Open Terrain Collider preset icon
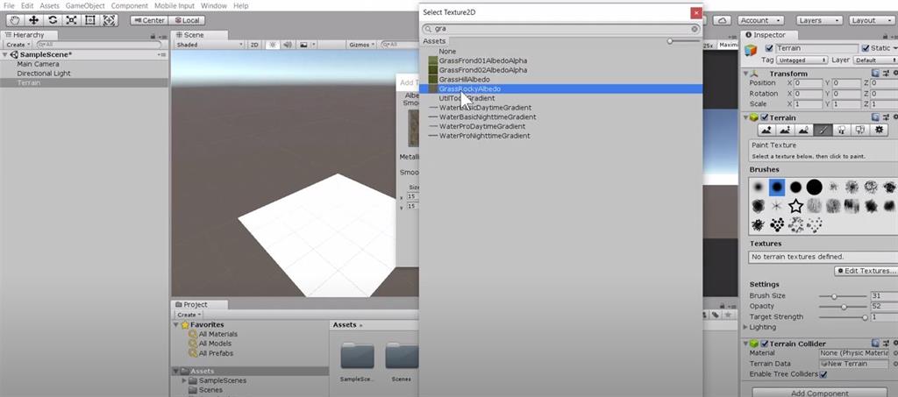898x397 pixels. [886, 344]
